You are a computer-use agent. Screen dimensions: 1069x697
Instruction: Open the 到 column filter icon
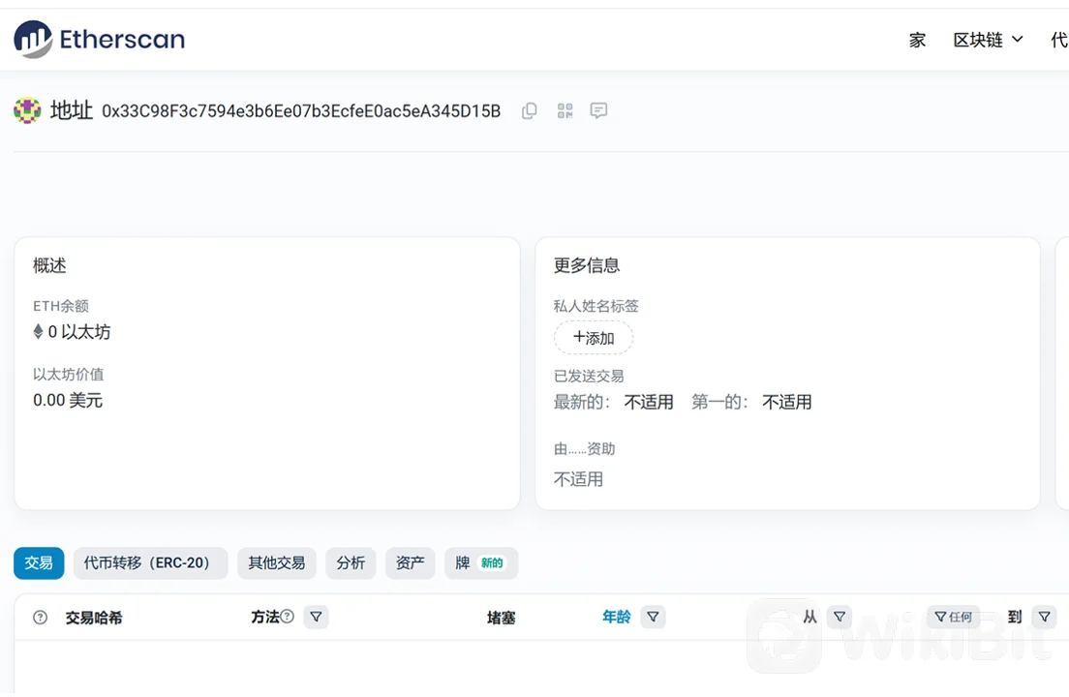[x=1045, y=617]
